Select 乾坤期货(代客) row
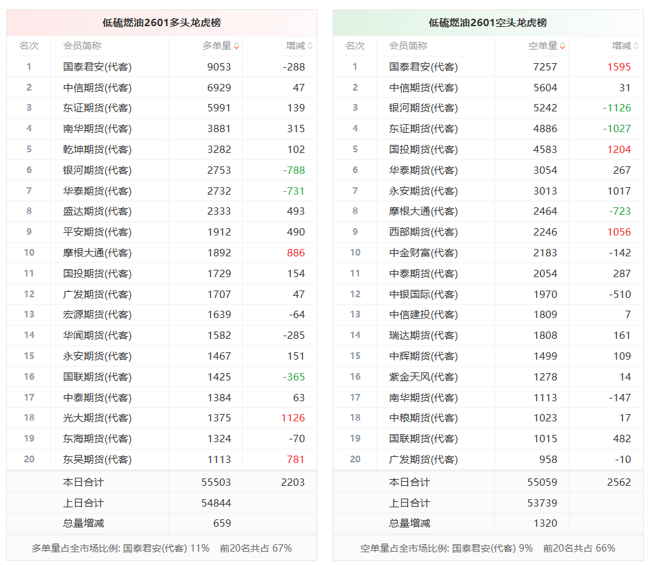Image resolution: width=650 pixels, height=565 pixels. coord(162,150)
